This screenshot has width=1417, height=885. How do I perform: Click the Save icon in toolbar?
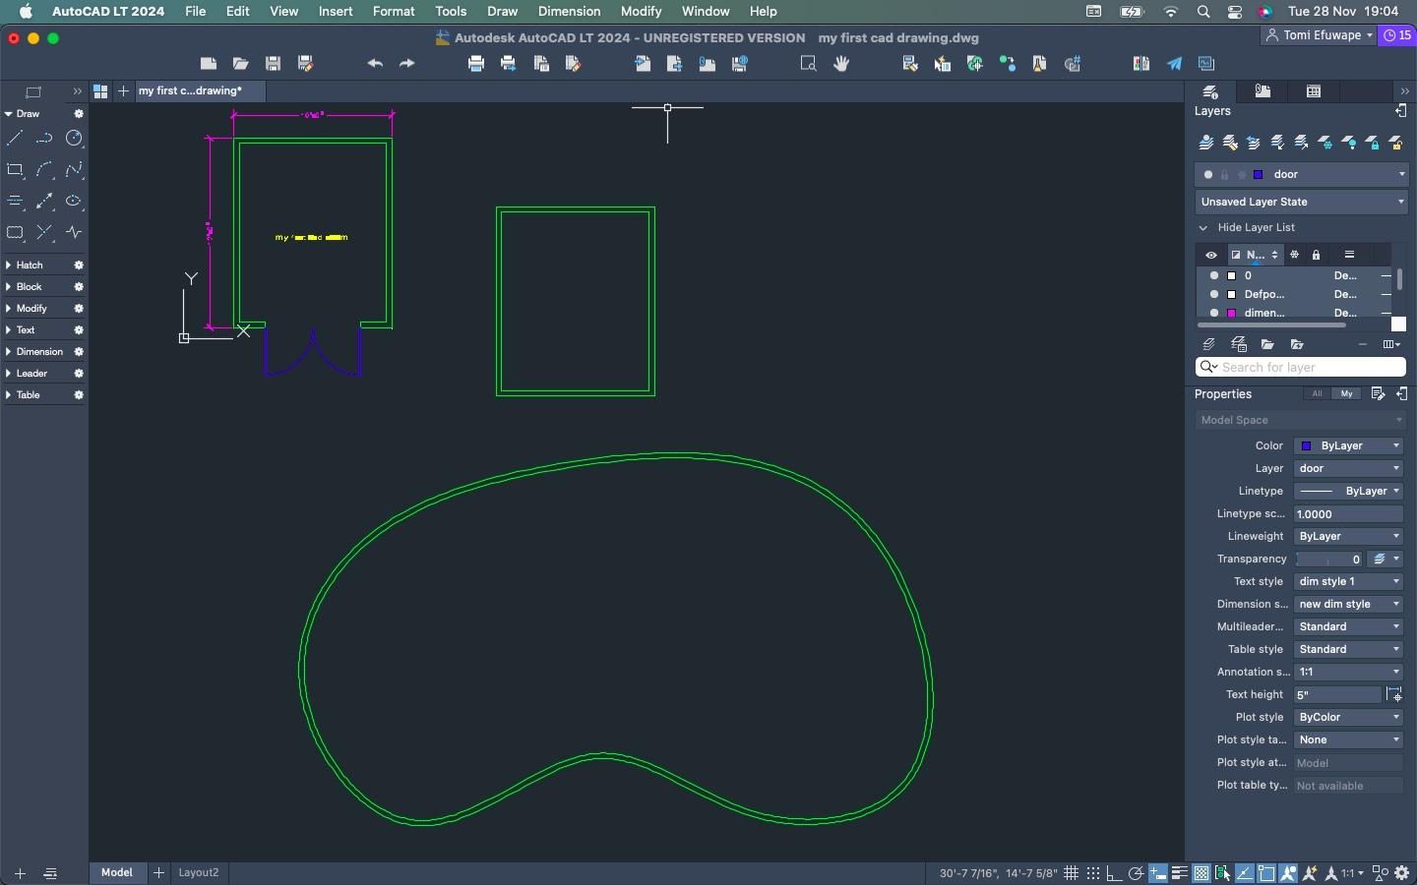point(274,64)
